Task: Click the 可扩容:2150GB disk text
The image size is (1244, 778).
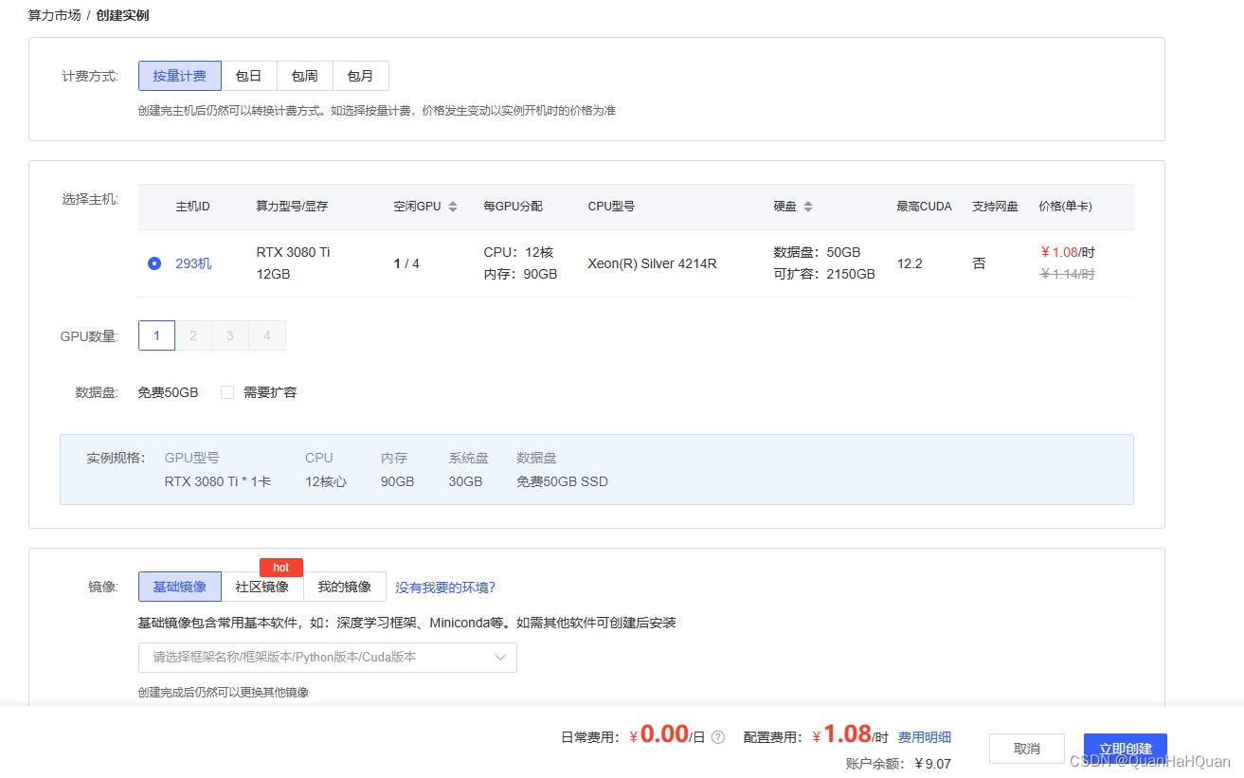Action: pos(824,274)
